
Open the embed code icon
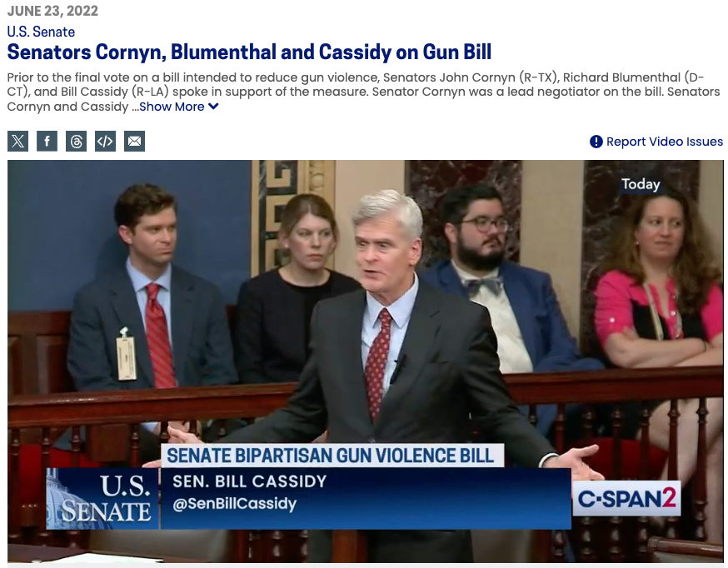pos(105,142)
